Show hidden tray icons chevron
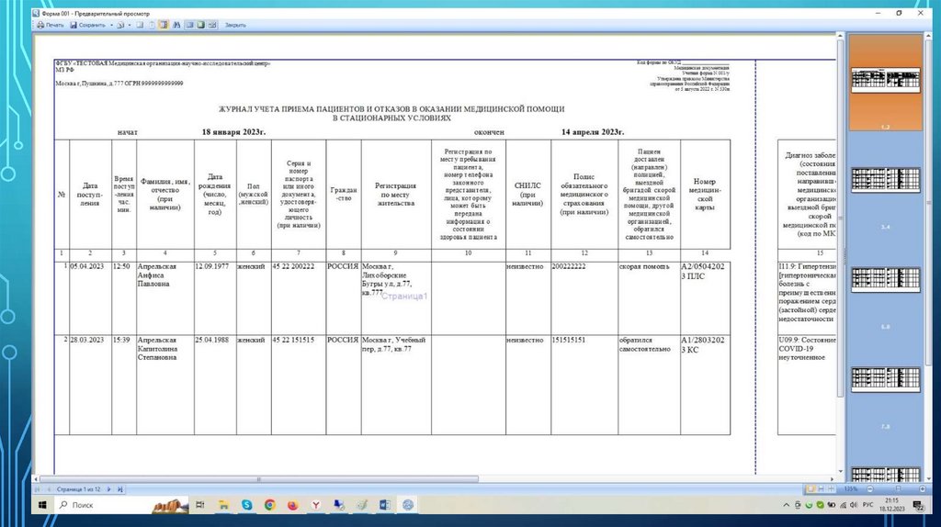Image resolution: width=941 pixels, height=527 pixels. pyautogui.click(x=787, y=505)
